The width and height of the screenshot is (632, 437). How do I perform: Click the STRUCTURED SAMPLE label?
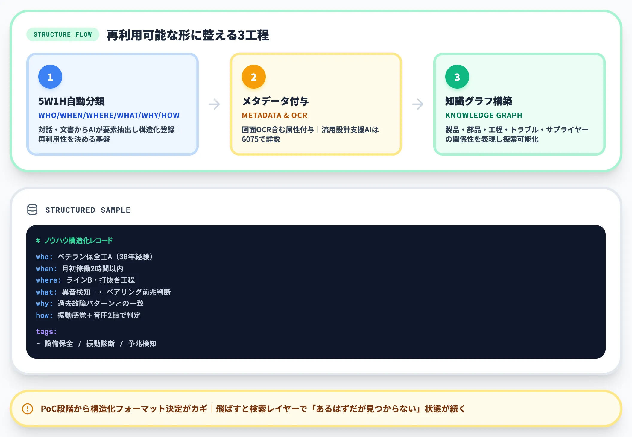88,210
